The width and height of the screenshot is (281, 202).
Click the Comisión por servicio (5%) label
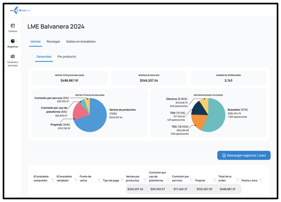coord(52,98)
